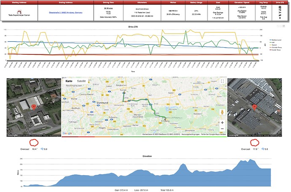Toggle the Outside Temp series in legend
The width and height of the screenshot is (291, 192).
275,48
